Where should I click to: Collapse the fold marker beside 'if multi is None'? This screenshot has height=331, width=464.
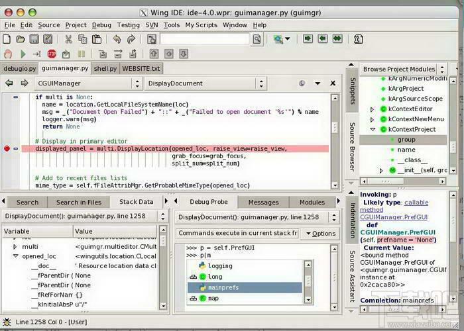tap(16, 97)
